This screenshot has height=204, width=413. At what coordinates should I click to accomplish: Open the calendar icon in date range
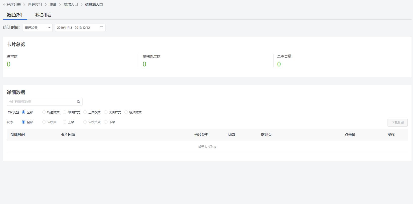click(x=101, y=28)
